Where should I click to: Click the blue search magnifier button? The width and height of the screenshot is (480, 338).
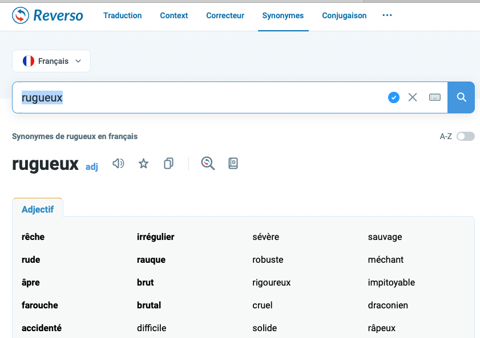pos(461,97)
